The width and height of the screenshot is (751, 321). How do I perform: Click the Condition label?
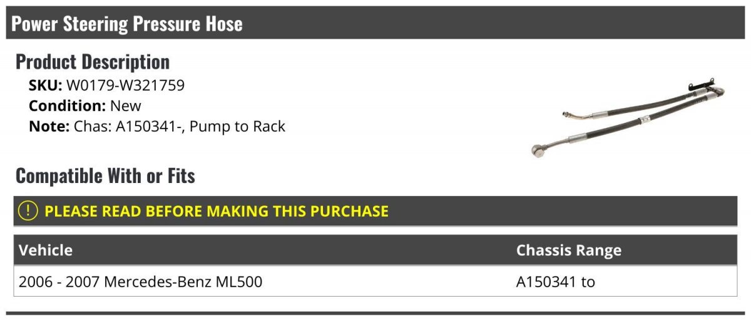point(67,106)
